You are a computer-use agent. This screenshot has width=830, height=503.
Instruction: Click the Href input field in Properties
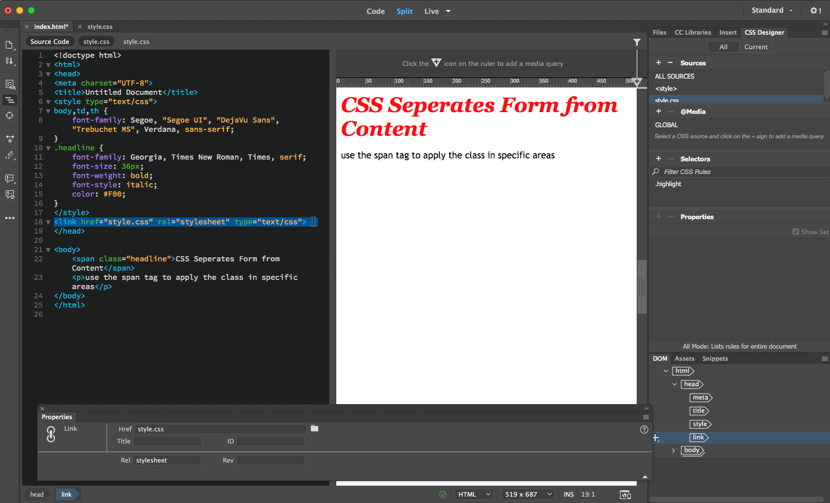pyautogui.click(x=221, y=429)
